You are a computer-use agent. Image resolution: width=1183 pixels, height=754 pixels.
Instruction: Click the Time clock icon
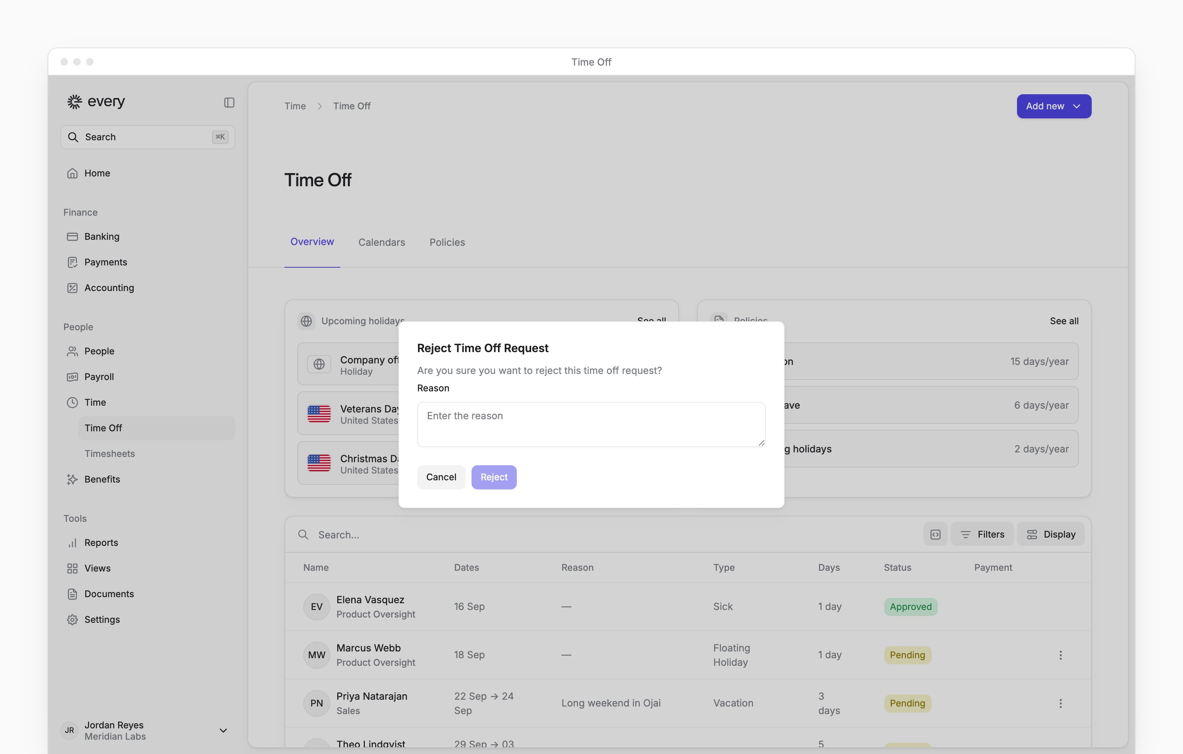(x=72, y=403)
